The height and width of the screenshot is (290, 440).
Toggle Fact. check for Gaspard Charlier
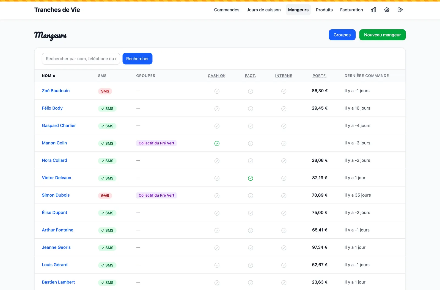pyautogui.click(x=251, y=126)
